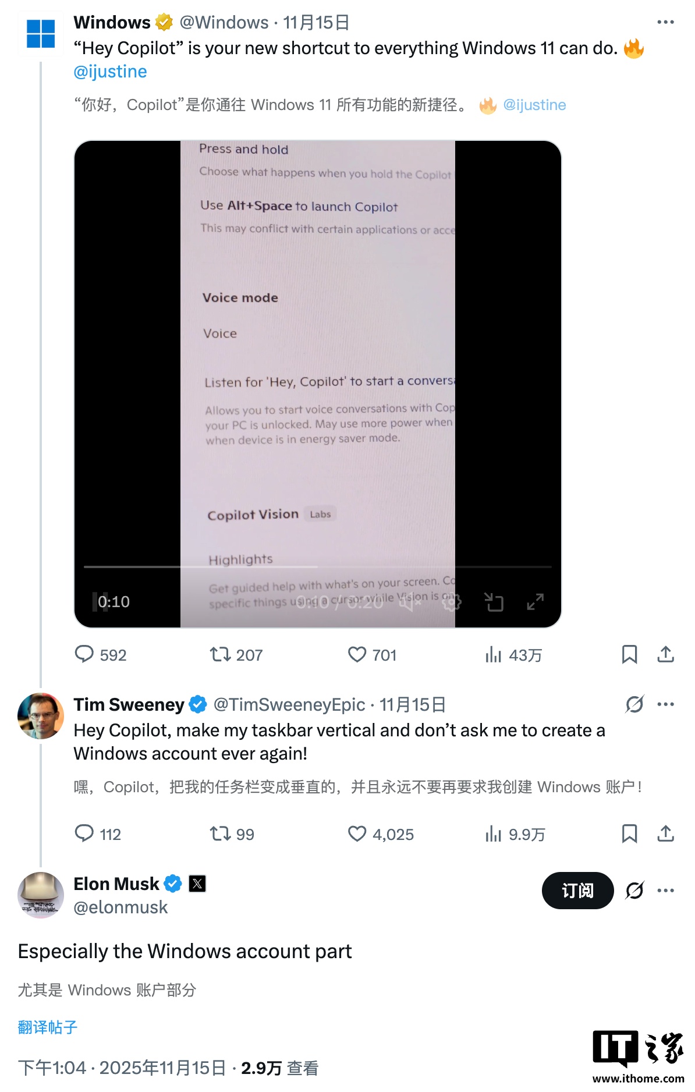Viewport: 695px width, 1092px height.
Task: Open video settings gear
Action: point(452,602)
